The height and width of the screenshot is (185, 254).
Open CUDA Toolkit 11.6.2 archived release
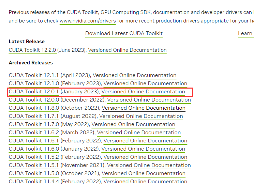tap(34, 133)
